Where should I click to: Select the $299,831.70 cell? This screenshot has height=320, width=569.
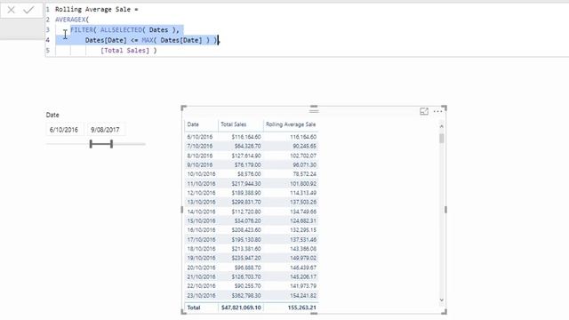point(246,202)
